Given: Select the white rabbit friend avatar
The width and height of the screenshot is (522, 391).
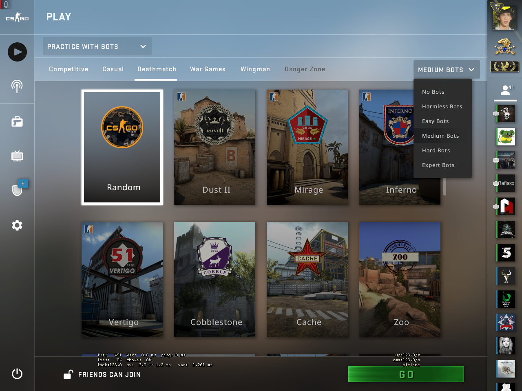Looking at the screenshot, I should click(x=506, y=114).
